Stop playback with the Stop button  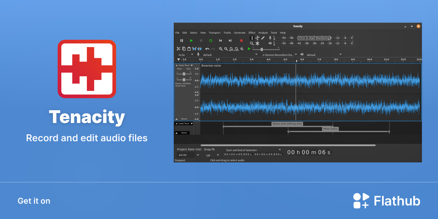201,41
